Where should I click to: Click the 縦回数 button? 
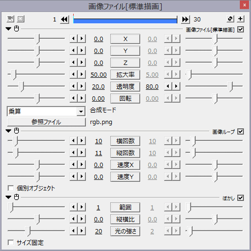click(125, 153)
